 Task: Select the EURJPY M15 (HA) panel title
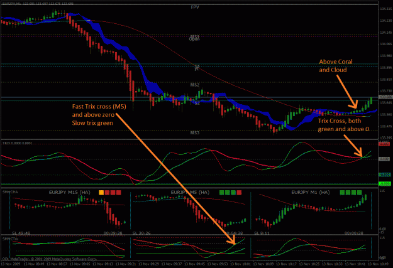click(x=69, y=193)
